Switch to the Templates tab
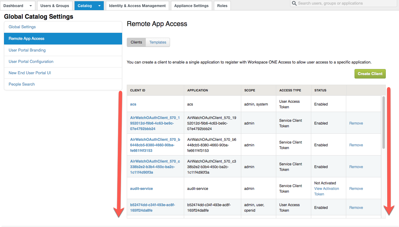Screen dimensions: 399x227 158,42
